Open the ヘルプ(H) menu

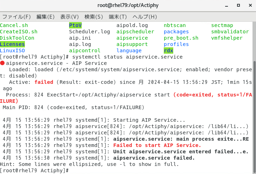click(x=144, y=17)
